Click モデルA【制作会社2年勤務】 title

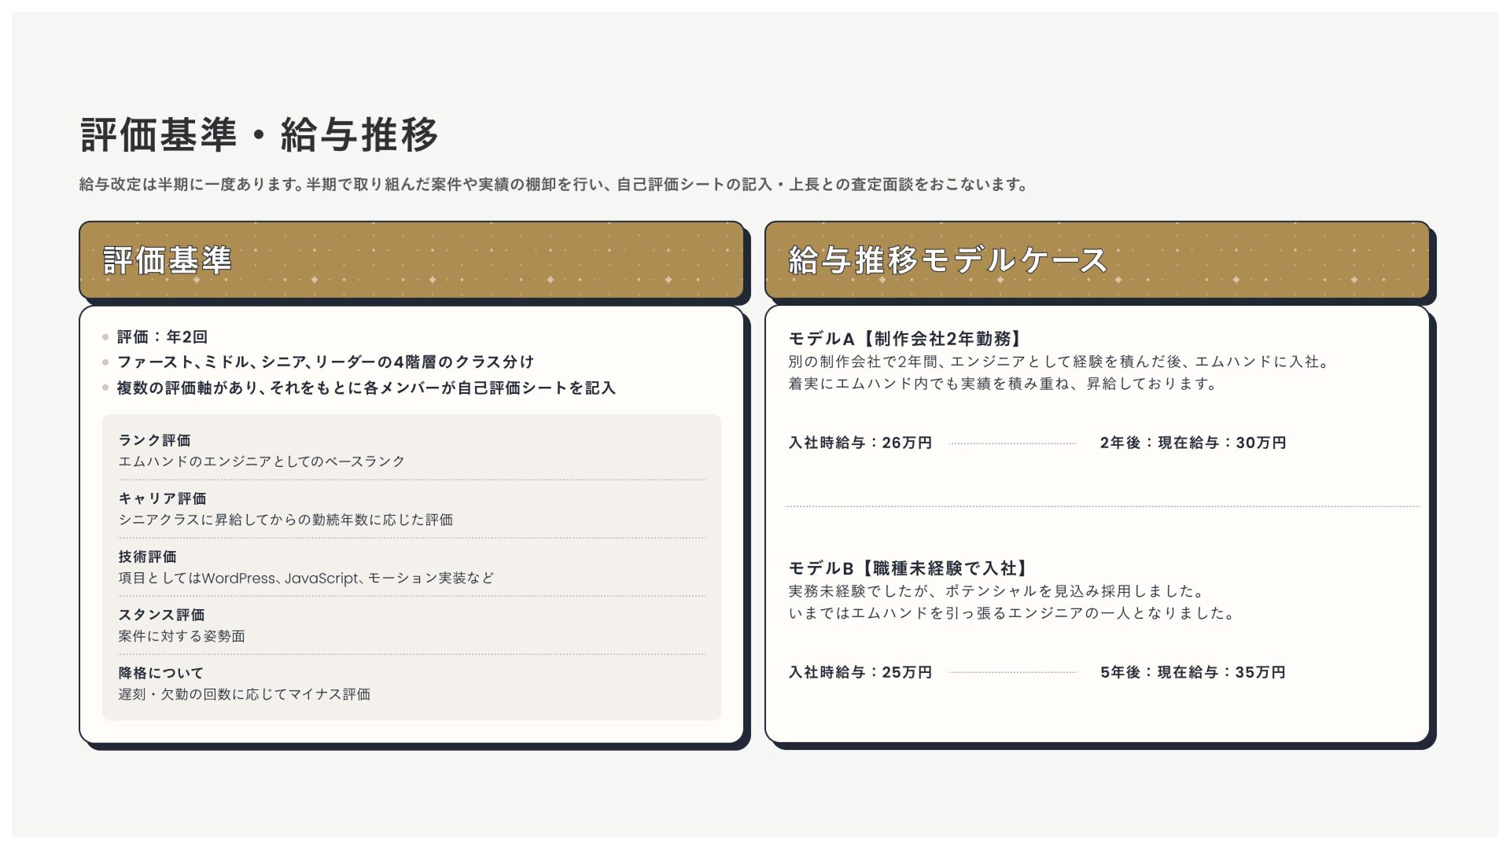(x=908, y=339)
